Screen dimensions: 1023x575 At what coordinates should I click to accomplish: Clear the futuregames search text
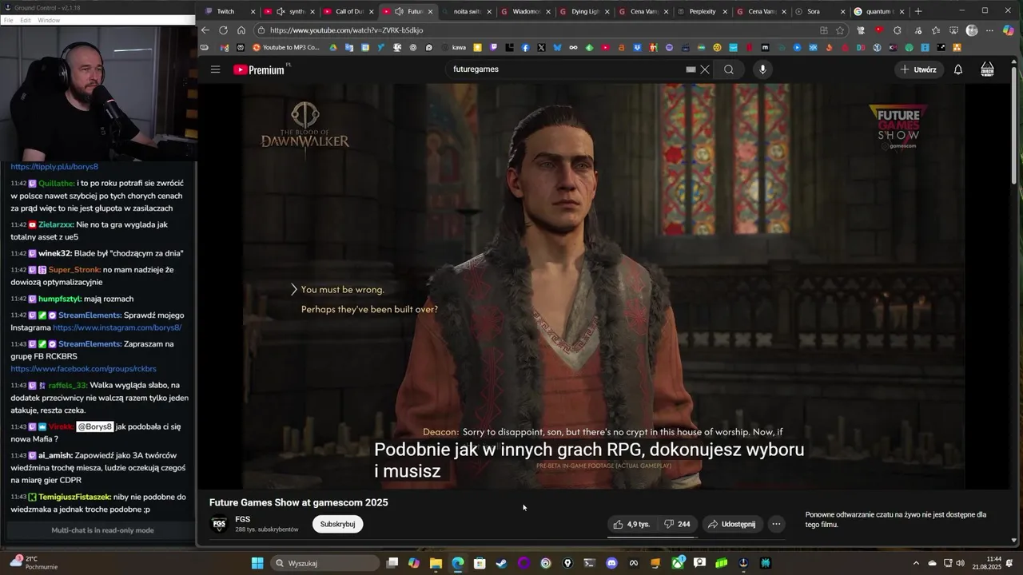(705, 69)
